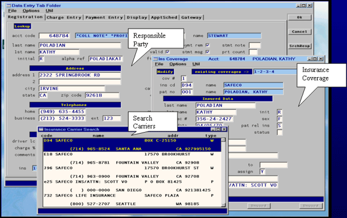Click the zip code field 92618

pos(102,96)
